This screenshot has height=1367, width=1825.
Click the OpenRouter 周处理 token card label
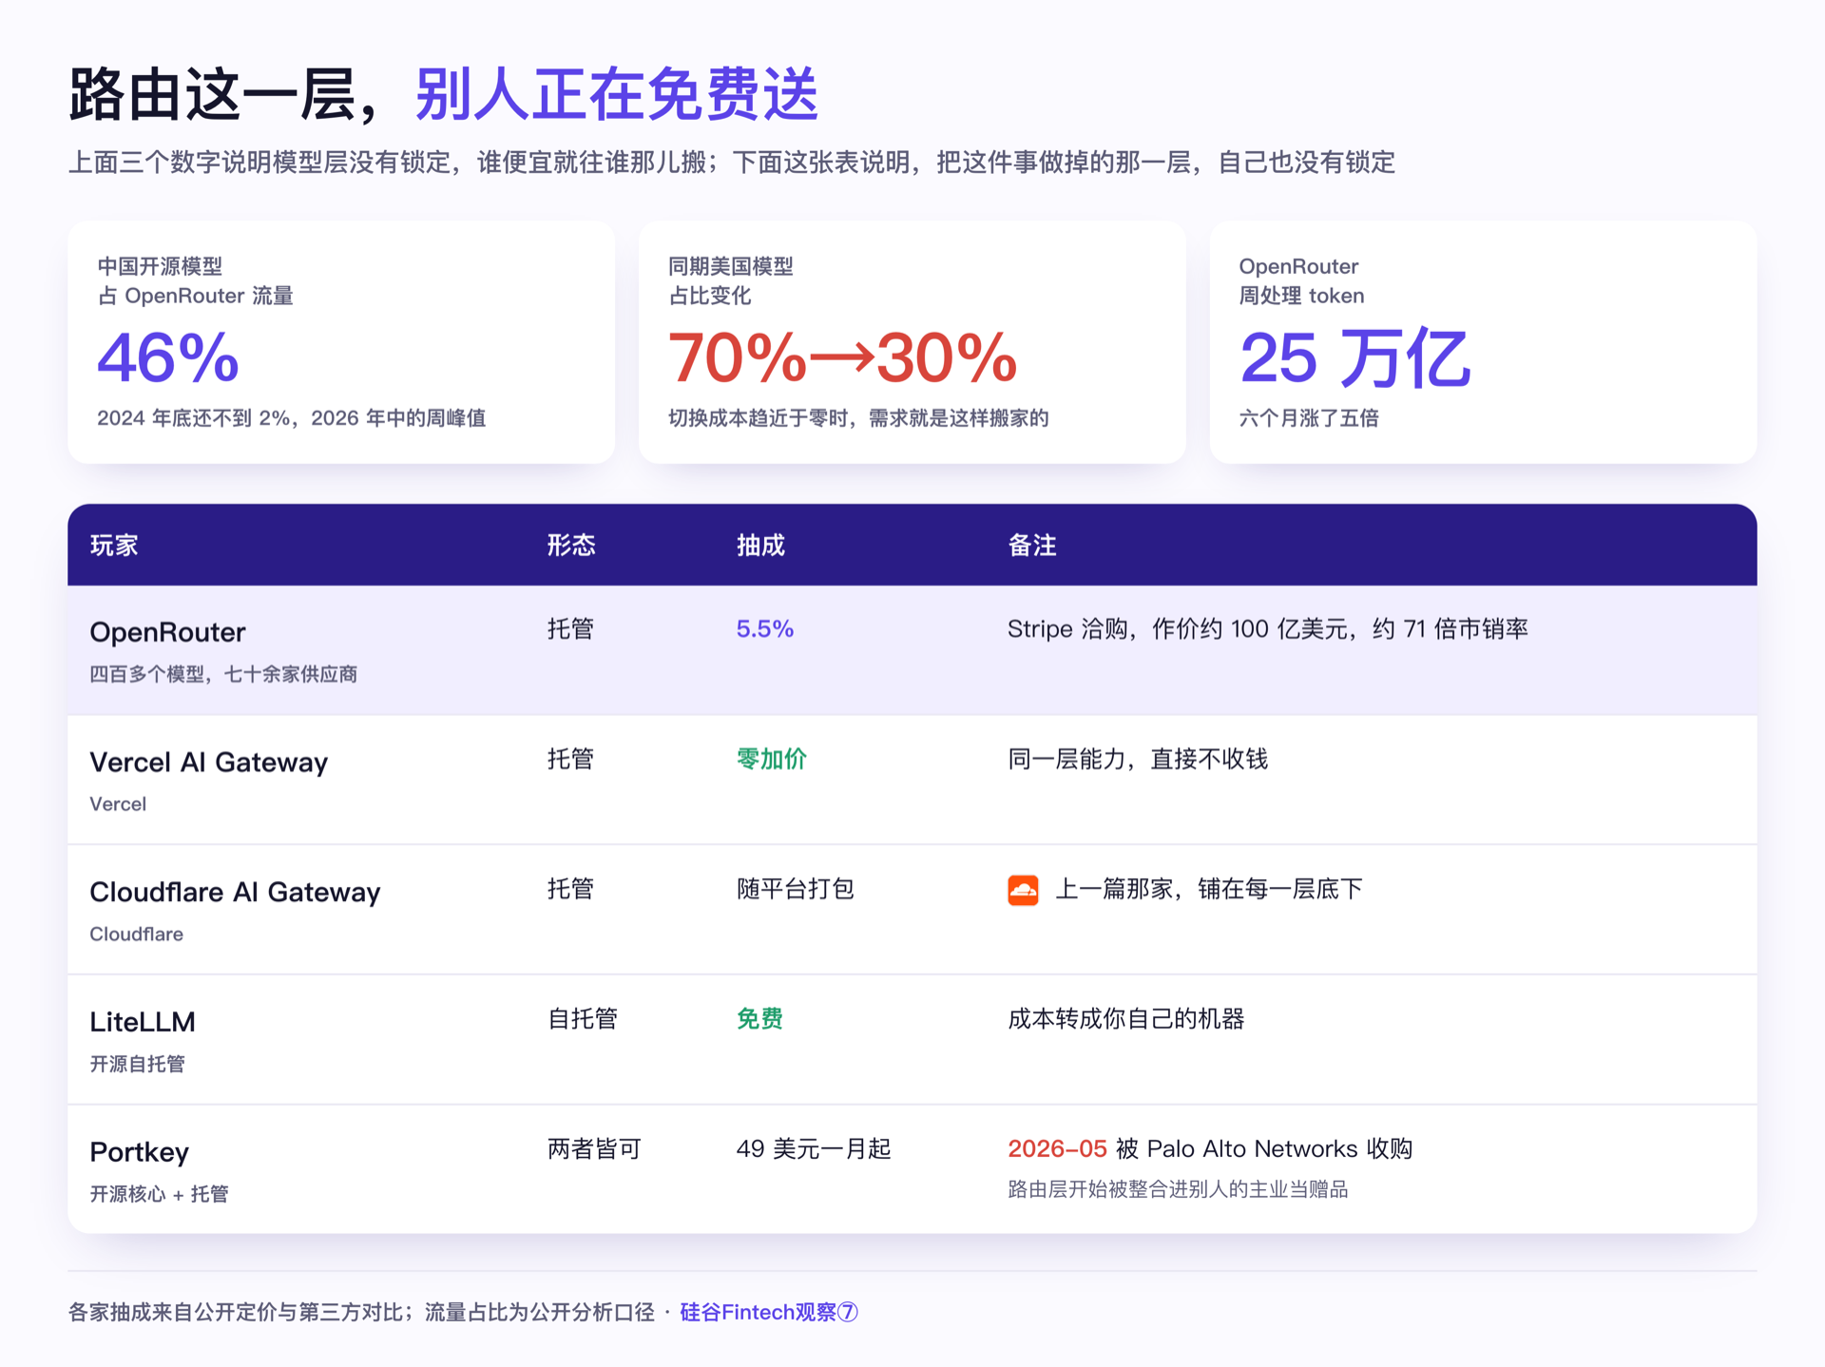(1301, 280)
